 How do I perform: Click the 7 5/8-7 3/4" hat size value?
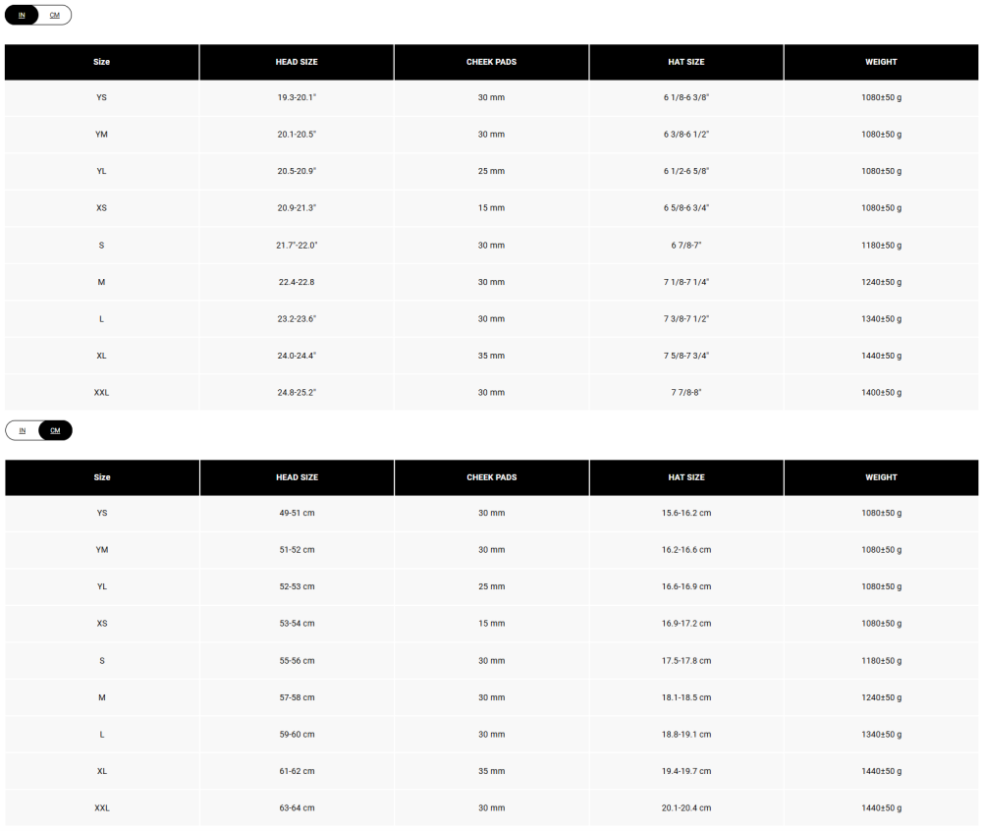pos(686,356)
